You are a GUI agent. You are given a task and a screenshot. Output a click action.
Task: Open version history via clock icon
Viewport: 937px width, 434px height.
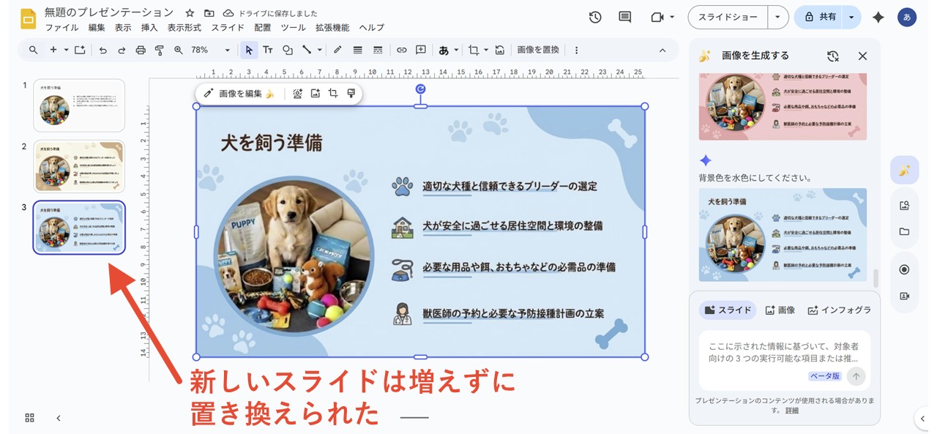pyautogui.click(x=594, y=16)
